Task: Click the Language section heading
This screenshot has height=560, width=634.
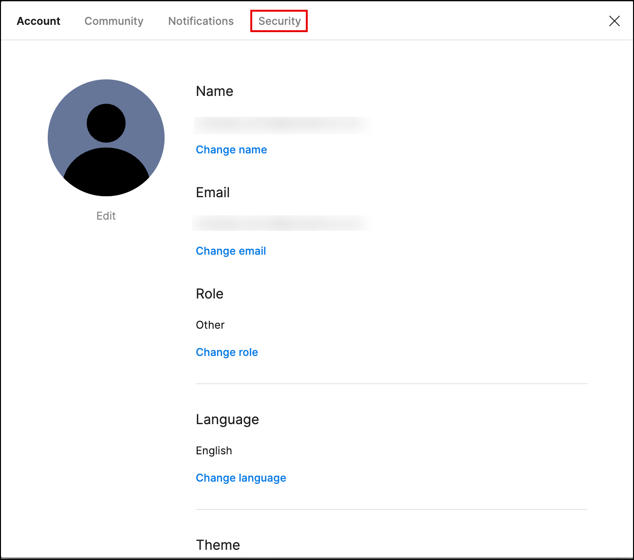Action: pyautogui.click(x=227, y=419)
